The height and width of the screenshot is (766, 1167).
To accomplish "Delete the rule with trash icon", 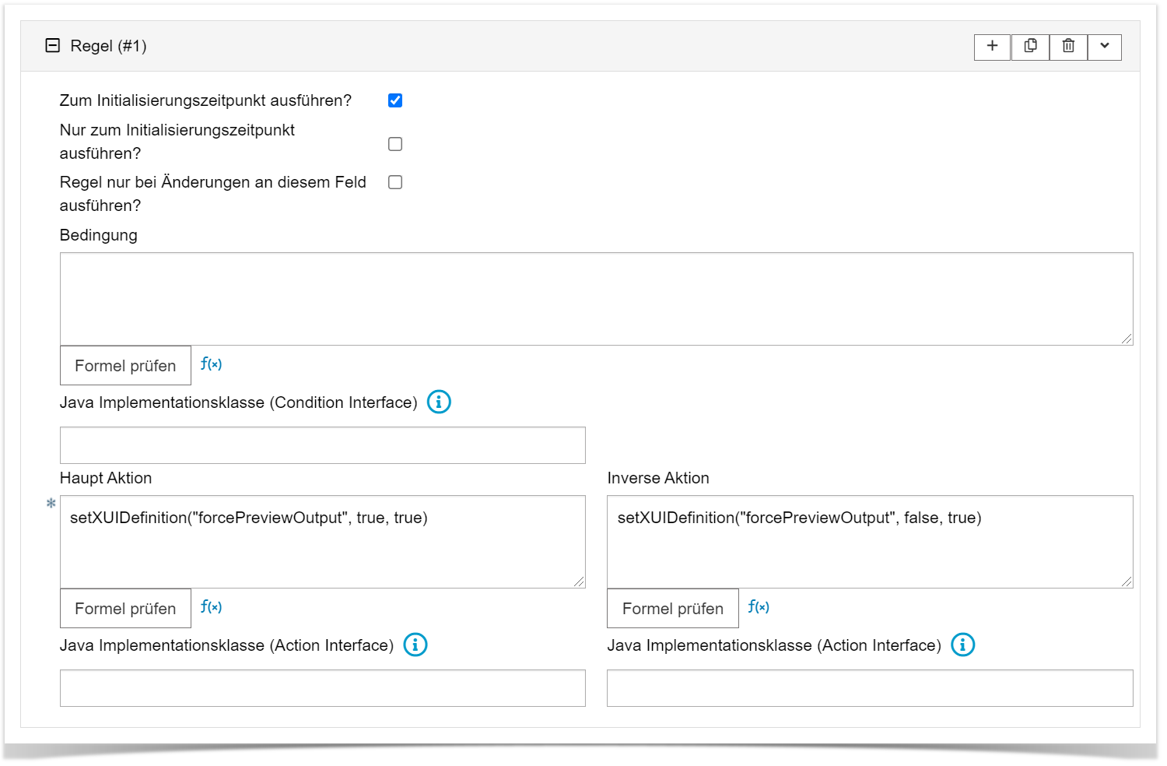I will (x=1068, y=47).
